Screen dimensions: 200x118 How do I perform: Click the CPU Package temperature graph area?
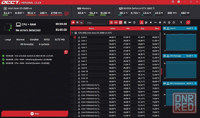[181, 70]
